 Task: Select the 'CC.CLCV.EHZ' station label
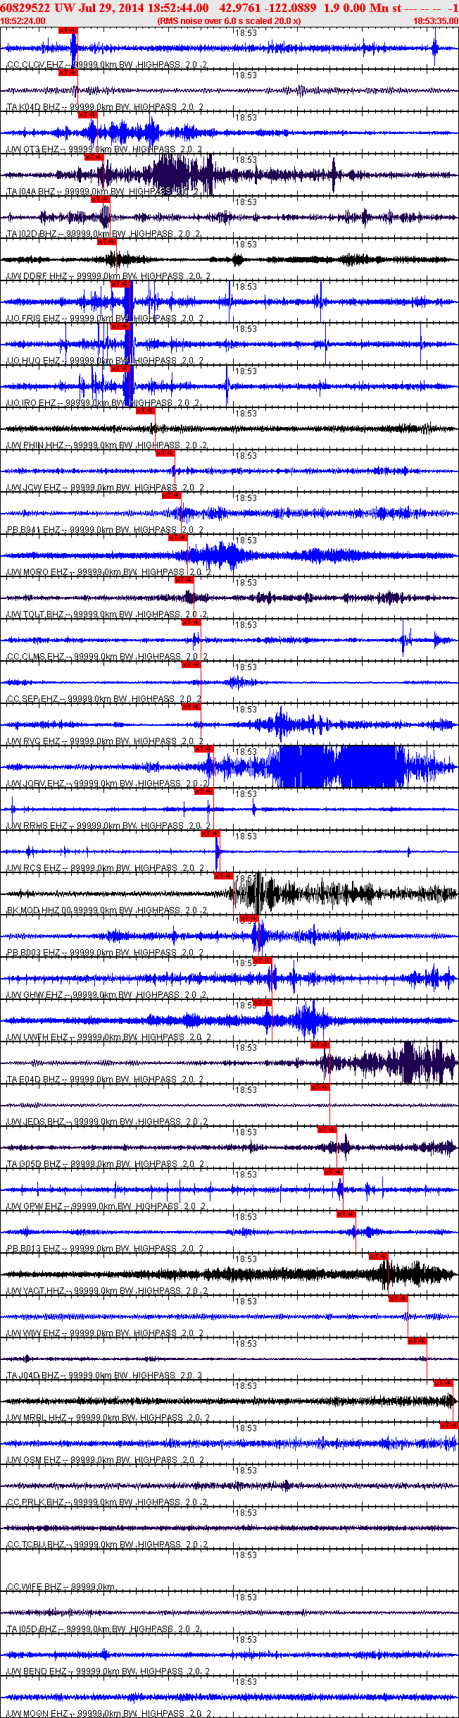coord(36,65)
